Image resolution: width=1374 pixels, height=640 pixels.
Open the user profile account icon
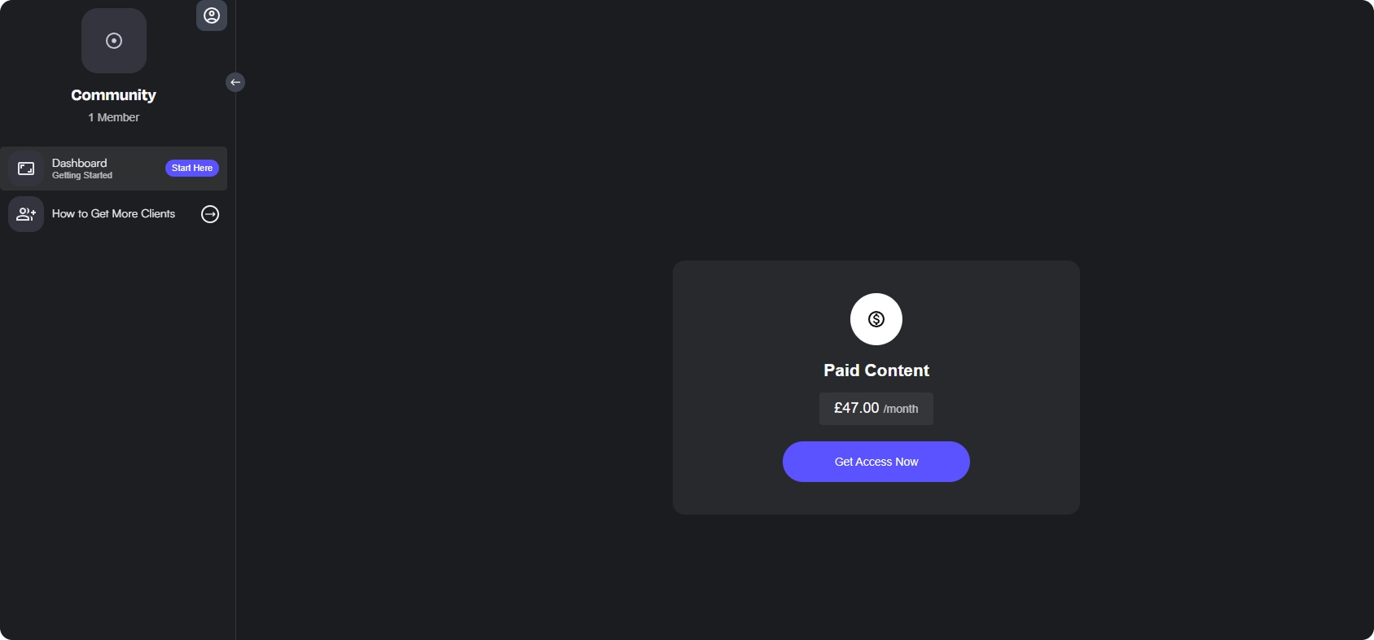pos(212,15)
